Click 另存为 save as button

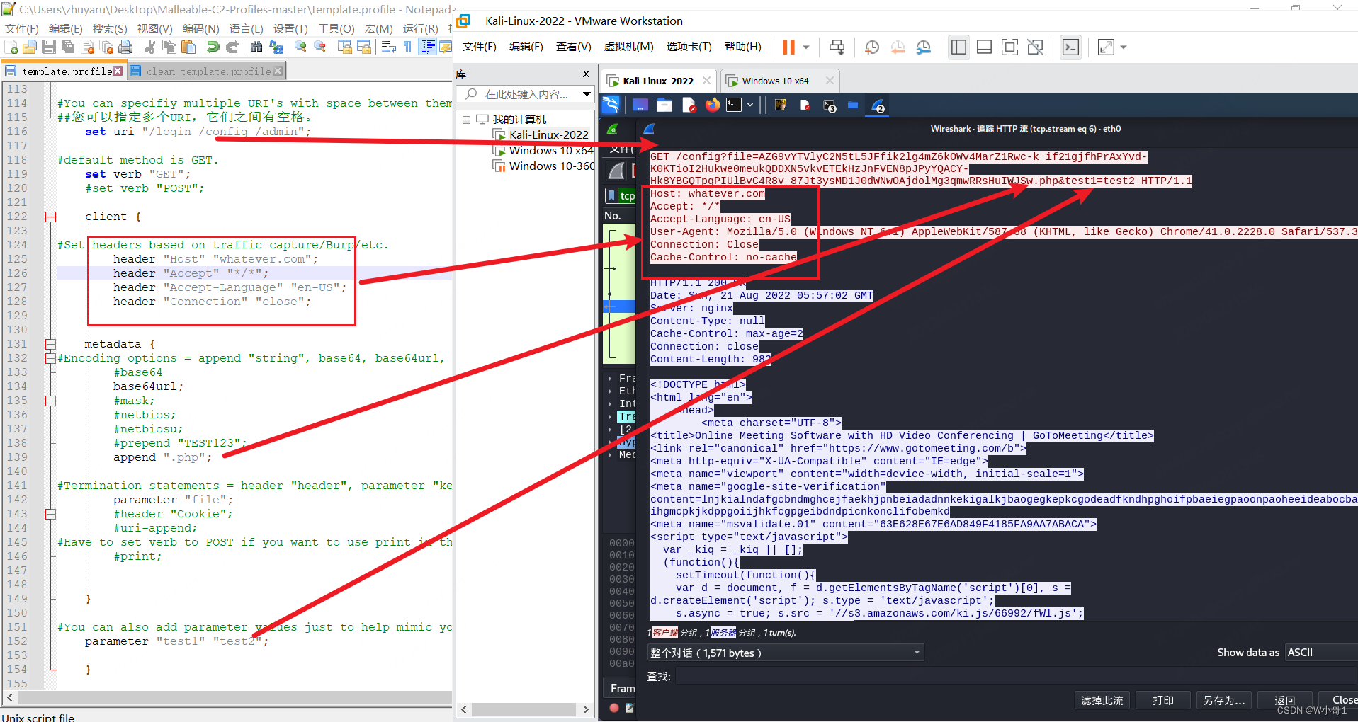[x=1223, y=700]
